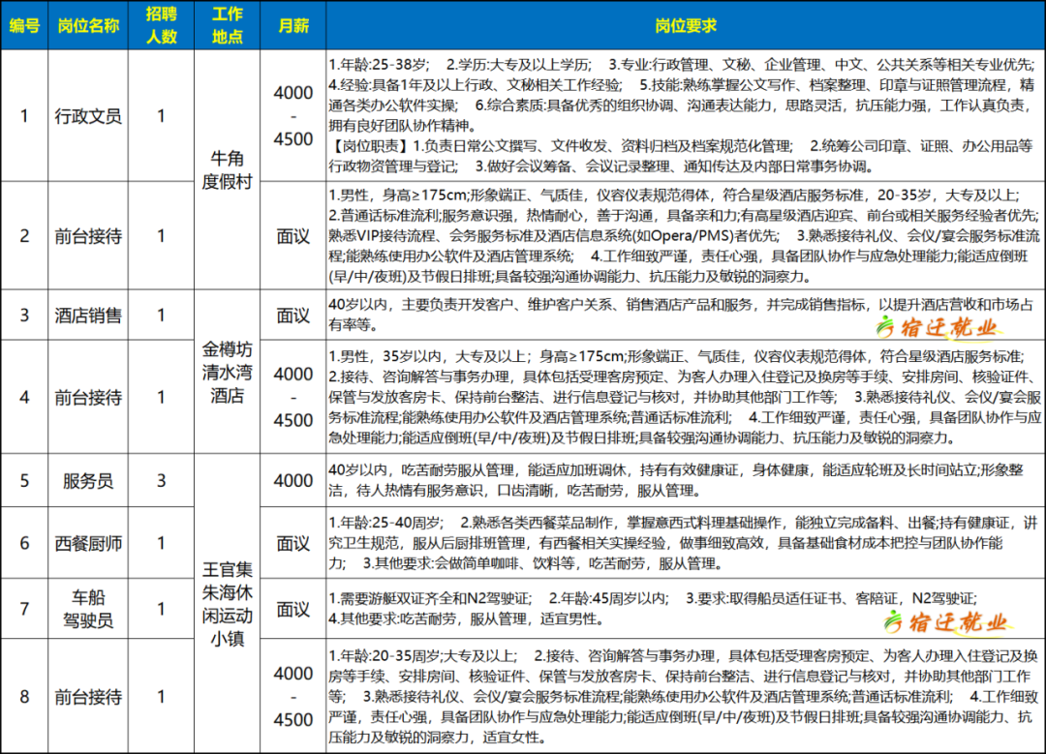Click the 编号 column header
1046x754 pixels.
(24, 25)
